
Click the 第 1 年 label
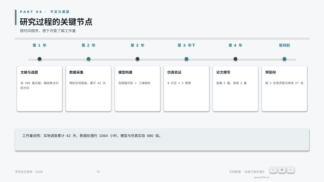[x=39, y=45]
